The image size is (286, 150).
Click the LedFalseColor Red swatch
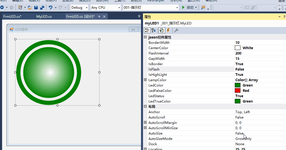coord(237,90)
